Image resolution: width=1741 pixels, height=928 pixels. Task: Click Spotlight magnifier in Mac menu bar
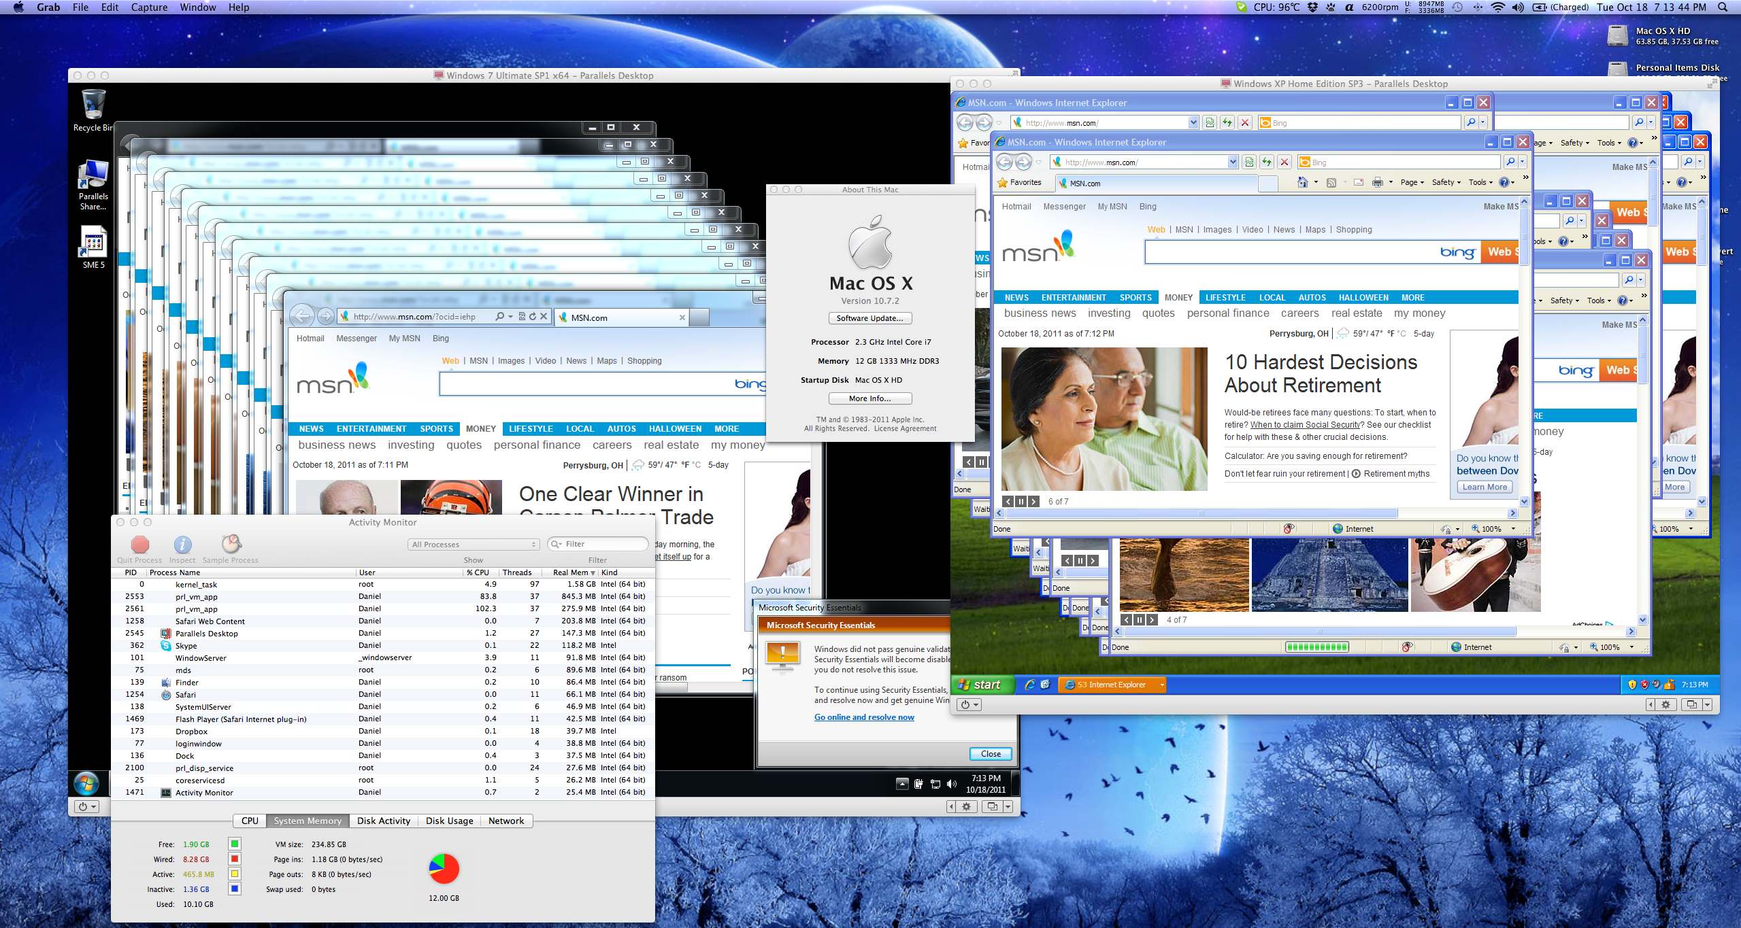click(x=1723, y=7)
